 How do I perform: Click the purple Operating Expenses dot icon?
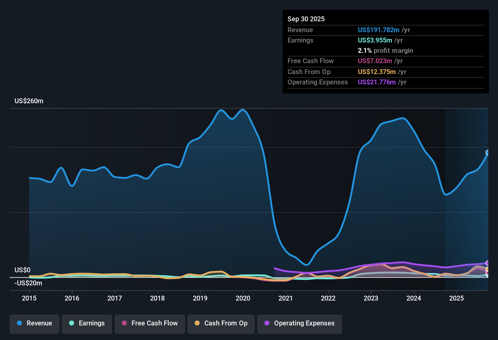[266, 323]
